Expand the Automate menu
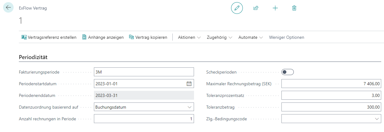This screenshot has height=132, width=384. (x=251, y=37)
